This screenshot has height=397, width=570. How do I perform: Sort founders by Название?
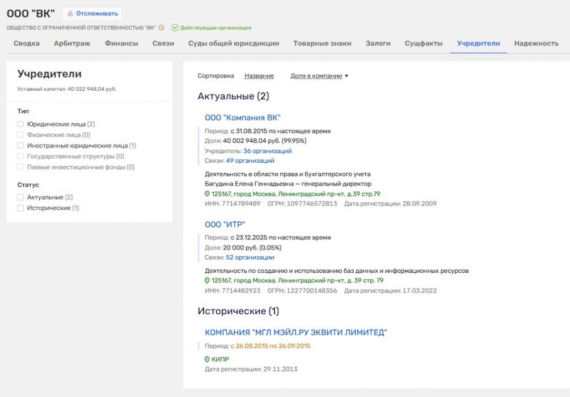click(259, 75)
